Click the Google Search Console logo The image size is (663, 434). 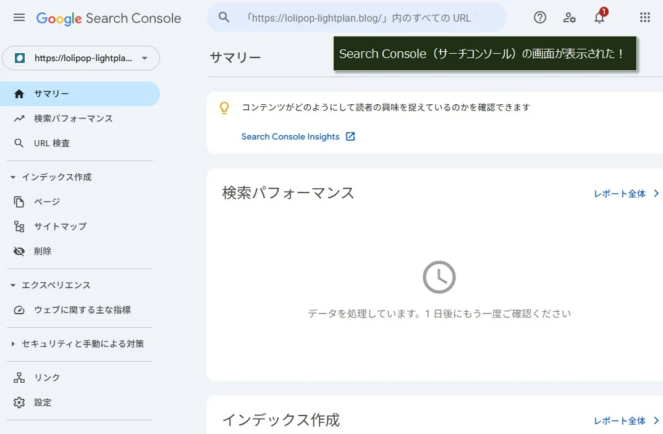click(x=109, y=19)
